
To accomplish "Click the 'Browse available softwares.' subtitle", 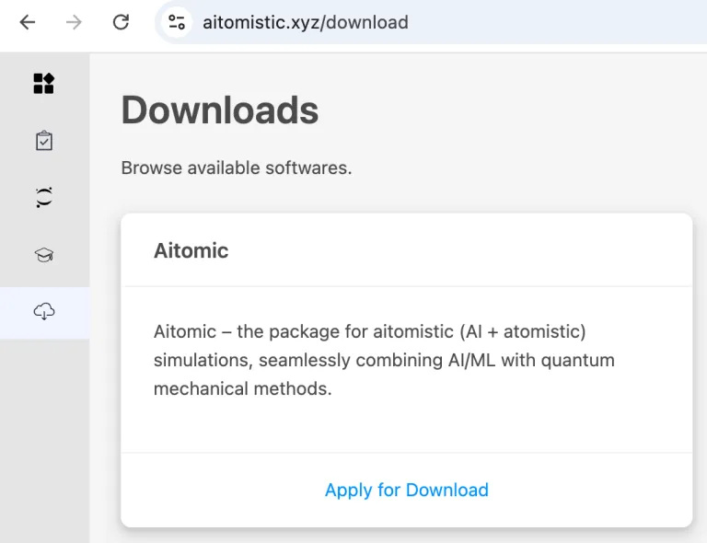I will tap(237, 168).
